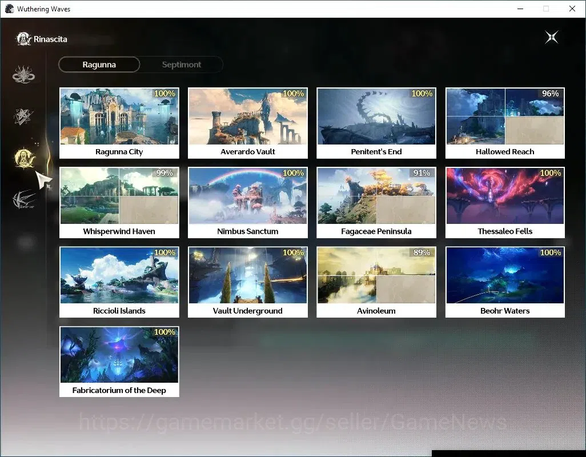
Task: Click the Wuthering Waves window title icon
Action: click(x=9, y=9)
